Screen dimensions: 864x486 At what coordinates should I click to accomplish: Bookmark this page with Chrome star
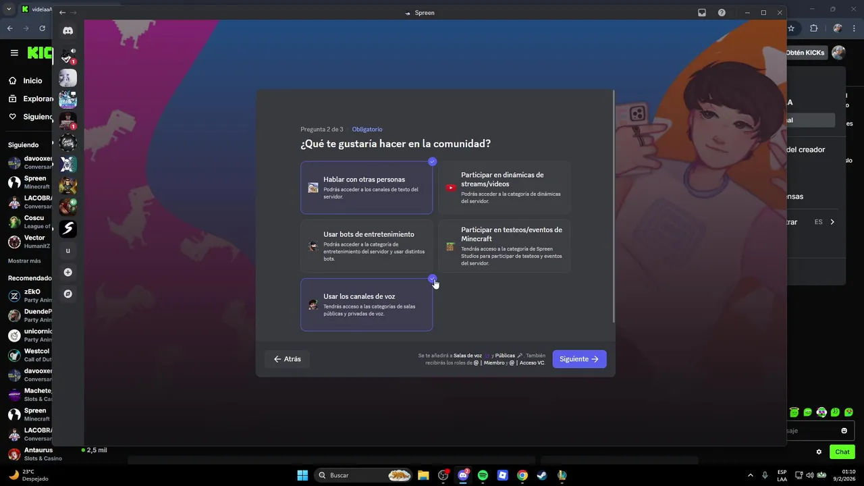(x=791, y=28)
